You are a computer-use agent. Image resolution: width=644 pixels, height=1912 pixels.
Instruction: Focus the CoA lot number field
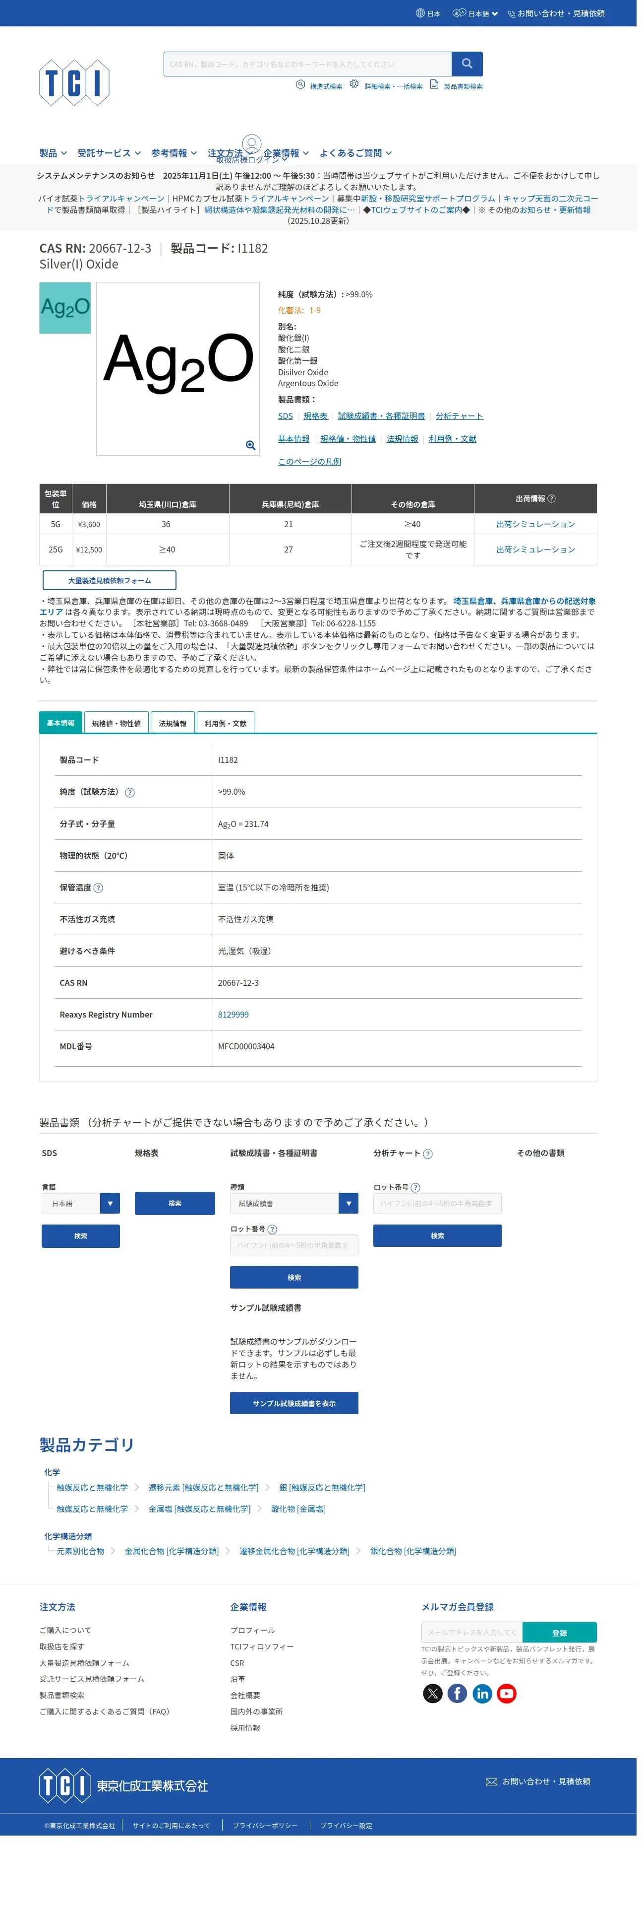point(294,1245)
